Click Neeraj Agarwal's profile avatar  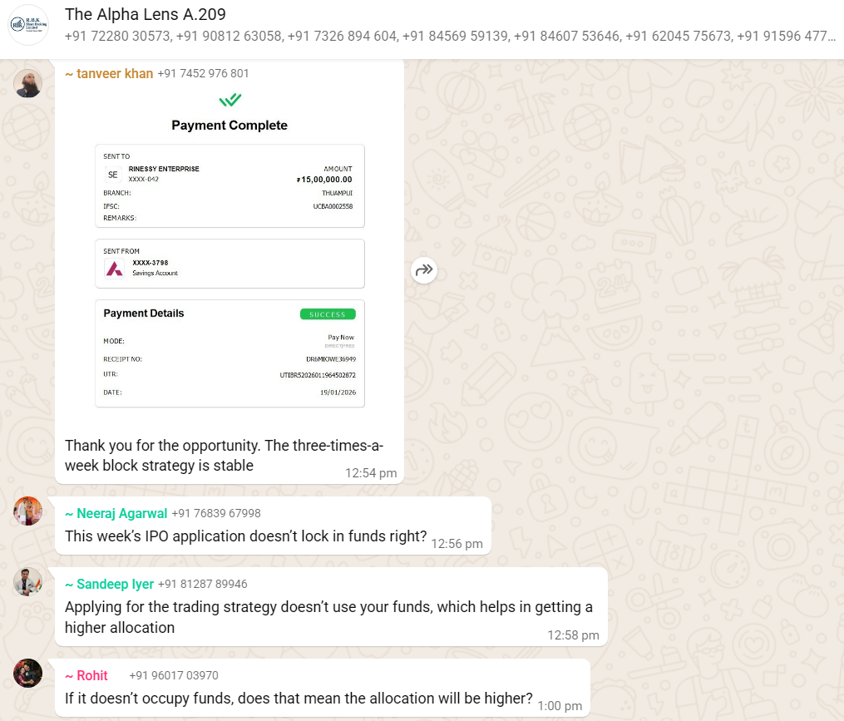(28, 511)
